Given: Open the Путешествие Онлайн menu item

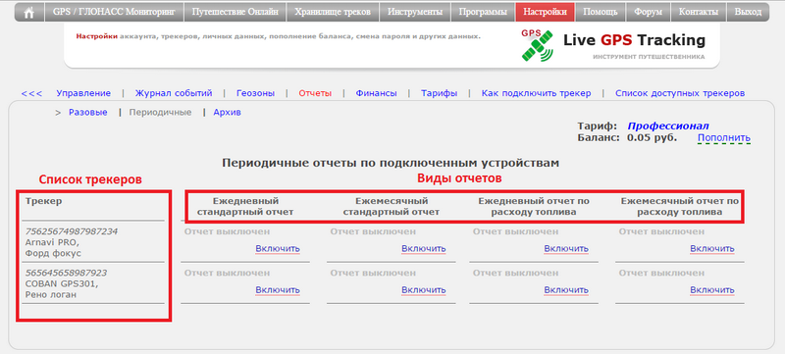Looking at the screenshot, I should (x=235, y=12).
